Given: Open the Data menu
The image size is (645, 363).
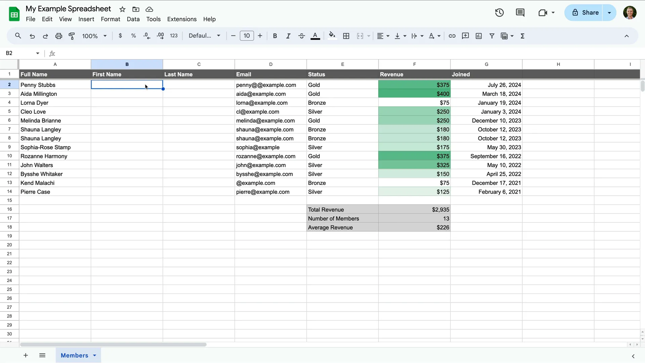Looking at the screenshot, I should 133,19.
